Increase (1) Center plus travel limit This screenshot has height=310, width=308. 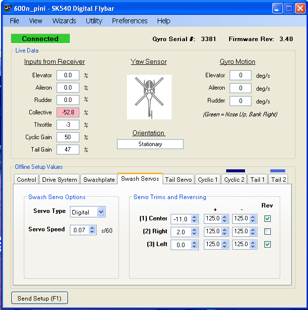[224, 217]
